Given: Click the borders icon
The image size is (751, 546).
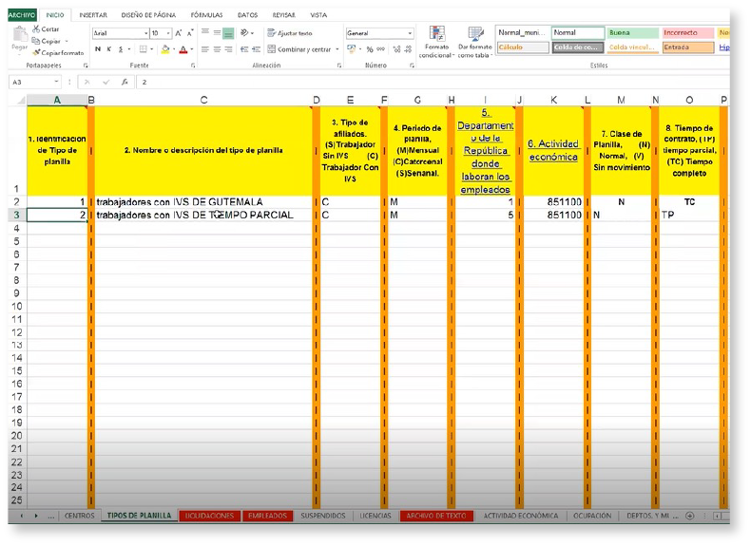Looking at the screenshot, I should pyautogui.click(x=143, y=49).
